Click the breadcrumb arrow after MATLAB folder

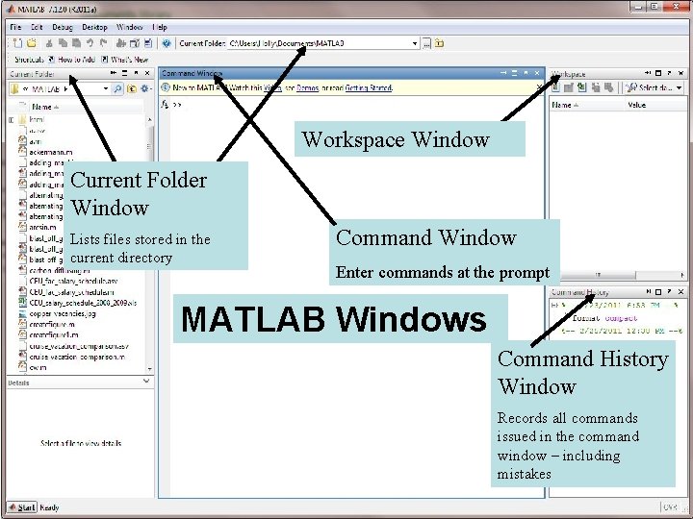[x=65, y=88]
